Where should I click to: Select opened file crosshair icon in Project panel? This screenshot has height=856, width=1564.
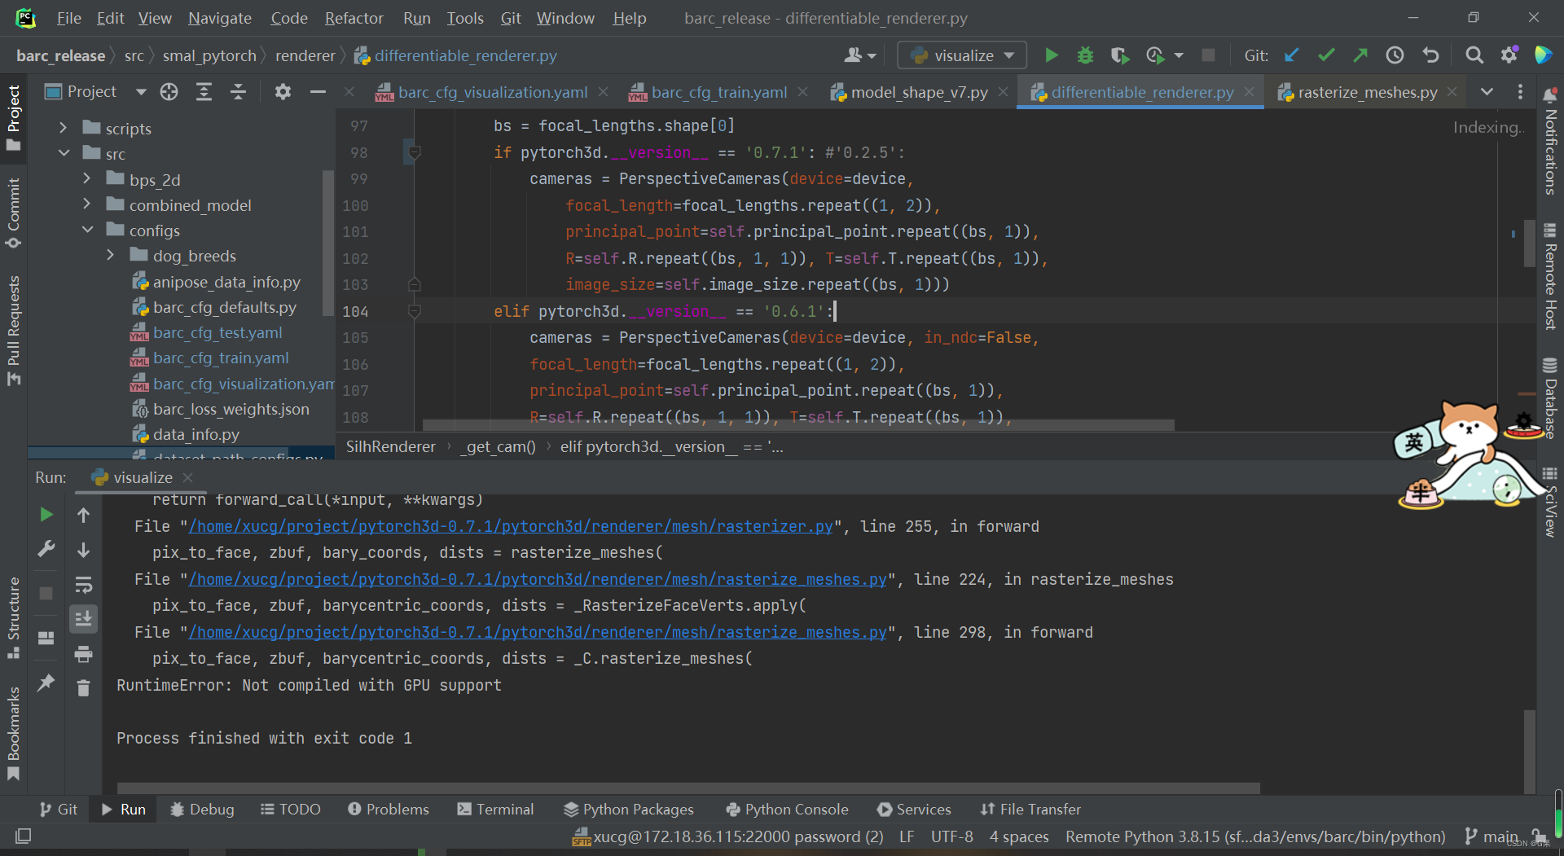169,92
